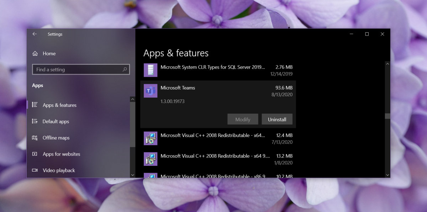The image size is (427, 212).
Task: Click the Visual C++ 2008 13.2 MB icon
Action: (151, 159)
